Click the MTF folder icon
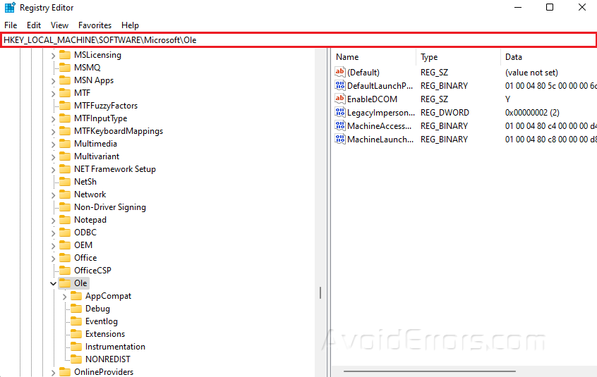The height and width of the screenshot is (377, 597). [65, 93]
